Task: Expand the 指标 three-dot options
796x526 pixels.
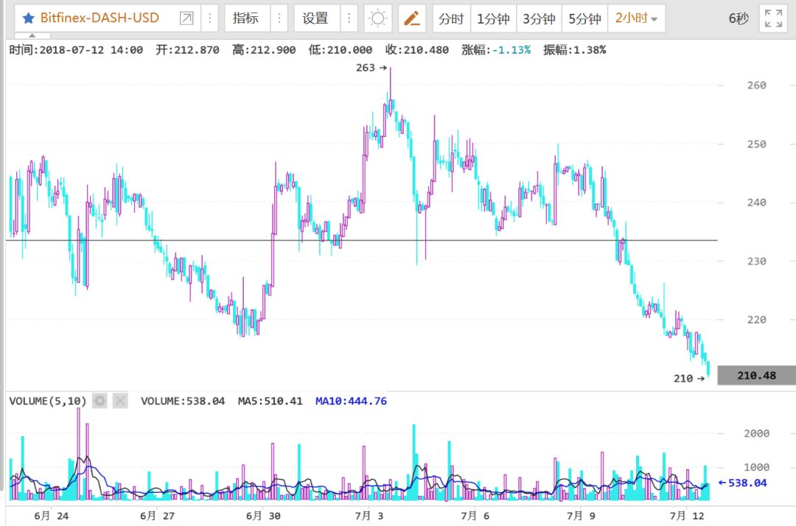Action: click(279, 18)
